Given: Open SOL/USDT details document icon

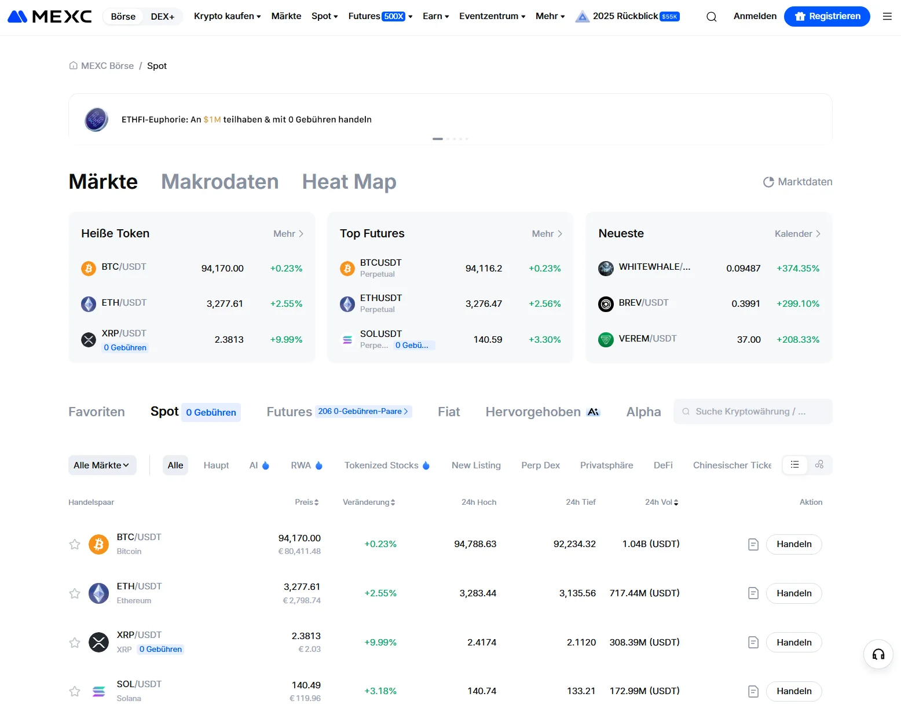Looking at the screenshot, I should click(x=753, y=691).
